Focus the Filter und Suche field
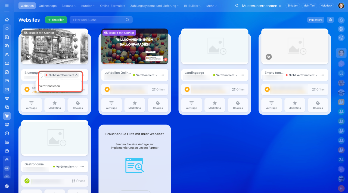The height and width of the screenshot is (193, 348). coord(101,20)
